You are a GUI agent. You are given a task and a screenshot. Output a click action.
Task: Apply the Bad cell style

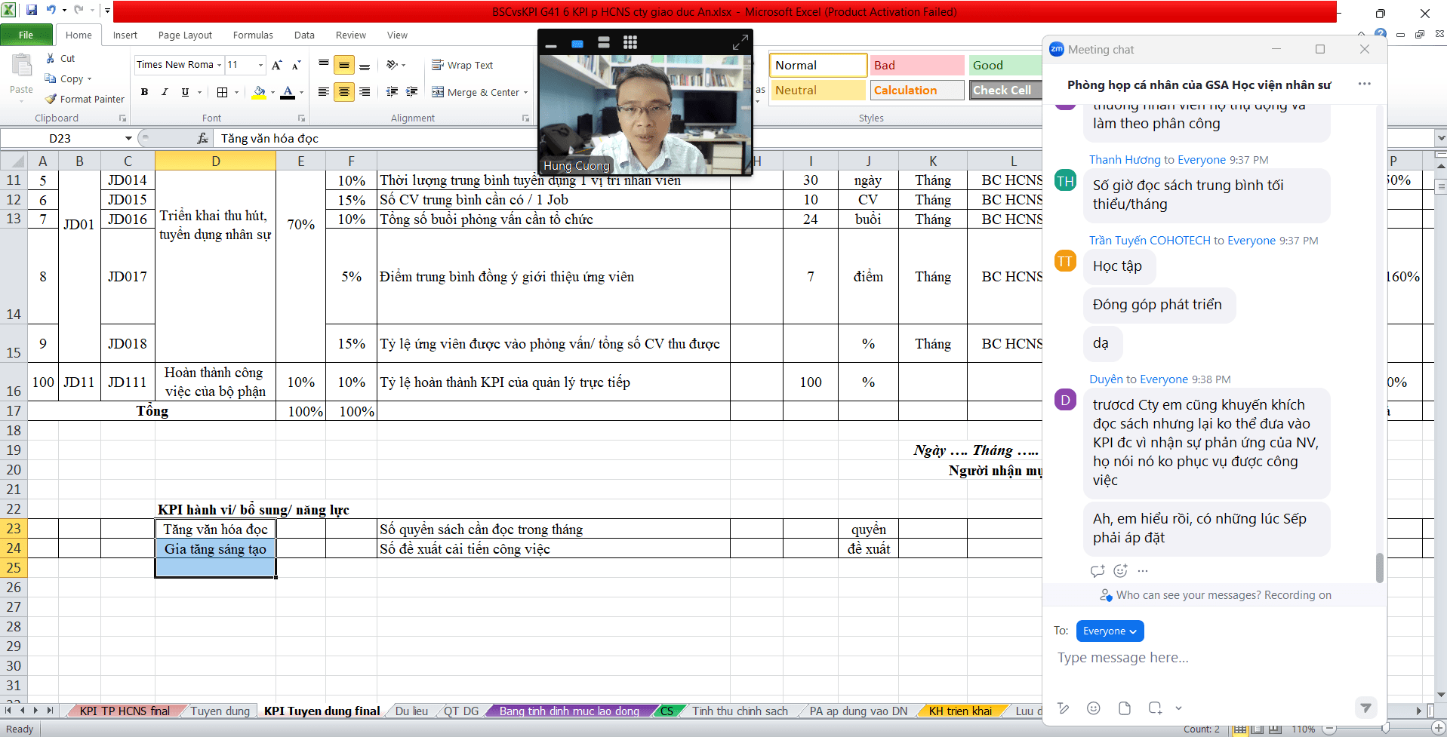point(917,66)
